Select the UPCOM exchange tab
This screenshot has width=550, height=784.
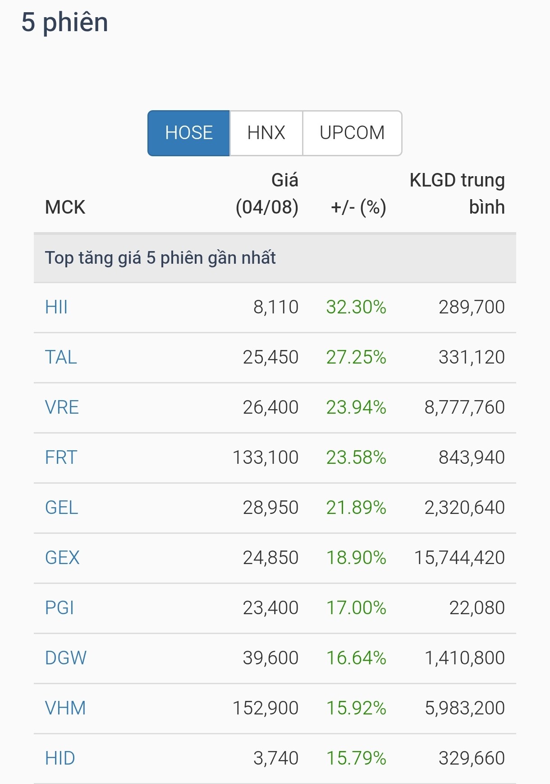[x=352, y=133]
